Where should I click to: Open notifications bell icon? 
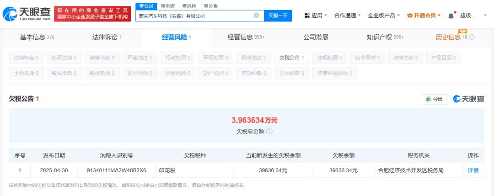(451, 16)
